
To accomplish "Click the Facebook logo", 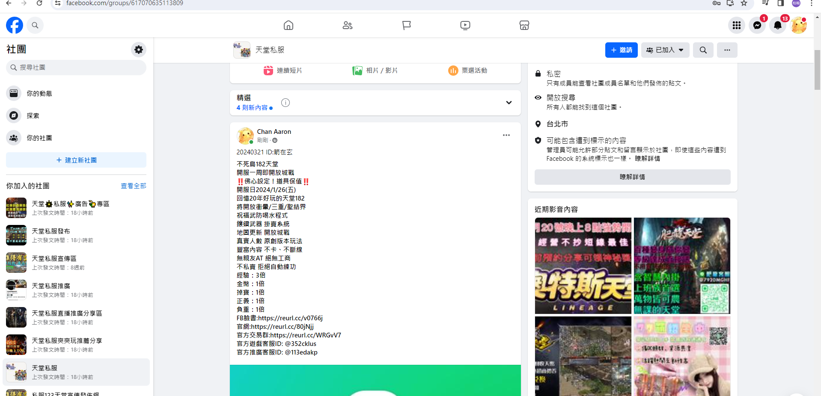I will click(x=15, y=25).
